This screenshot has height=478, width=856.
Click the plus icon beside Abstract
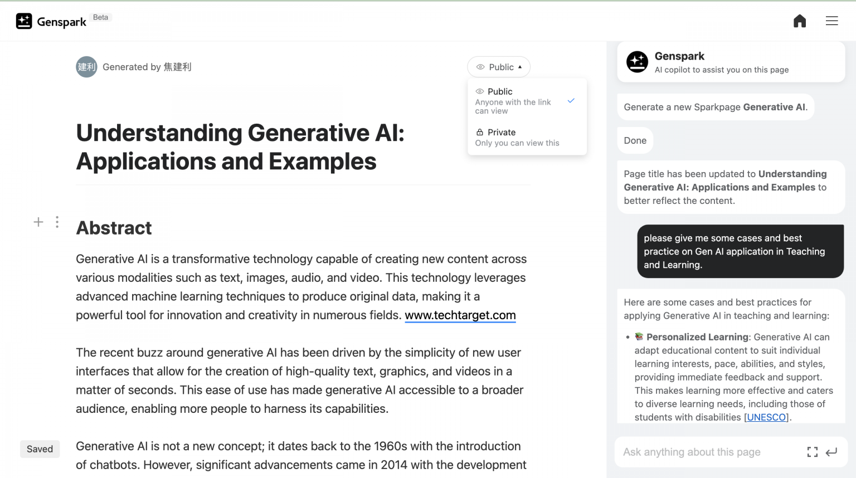click(38, 222)
